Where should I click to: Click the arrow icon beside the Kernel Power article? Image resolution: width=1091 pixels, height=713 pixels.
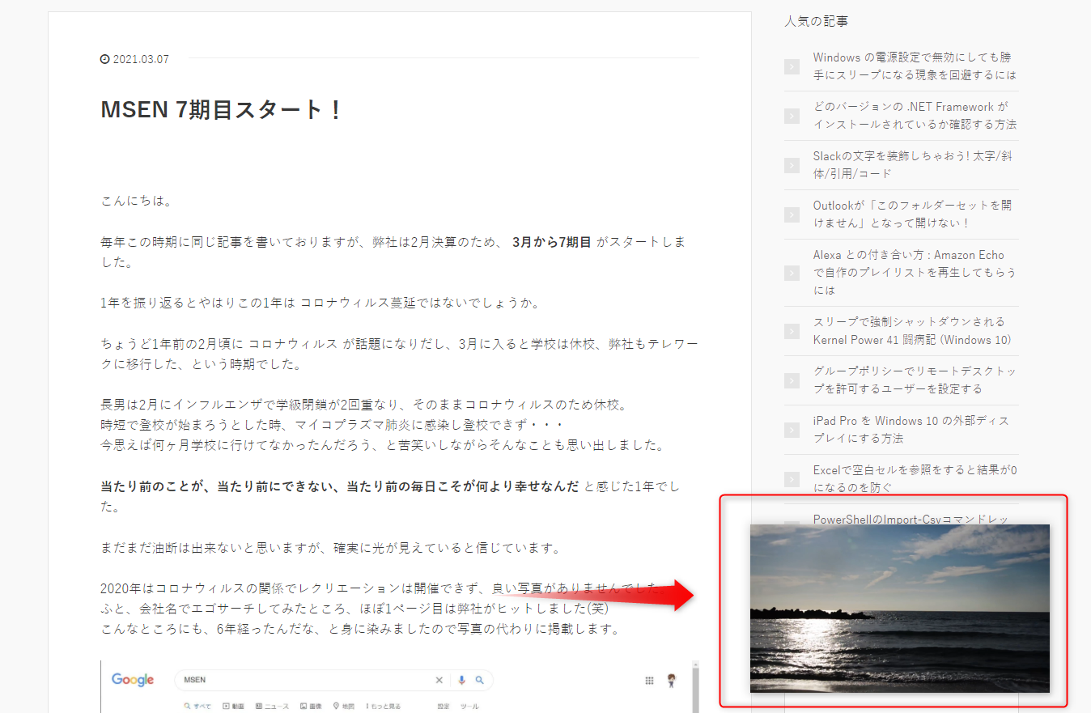point(791,330)
